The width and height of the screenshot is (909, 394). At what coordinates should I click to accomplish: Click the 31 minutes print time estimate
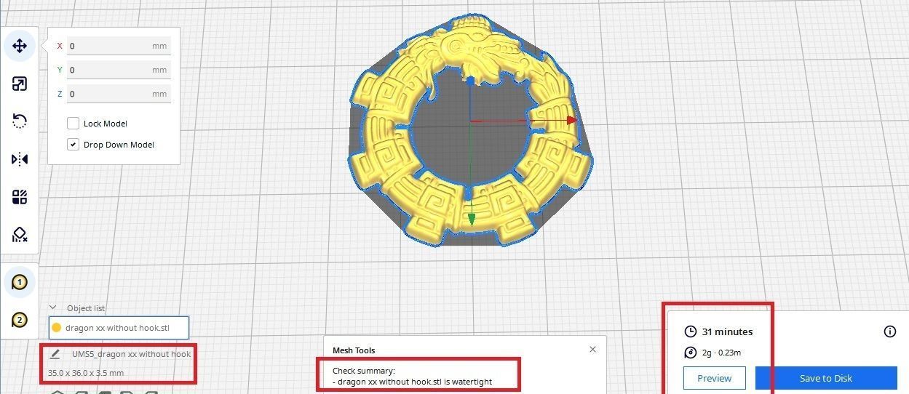click(727, 331)
